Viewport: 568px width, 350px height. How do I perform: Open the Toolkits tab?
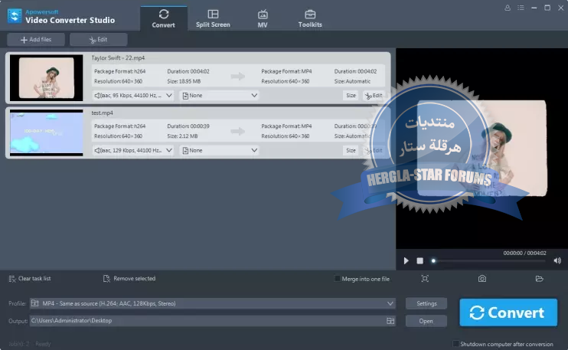tap(310, 18)
